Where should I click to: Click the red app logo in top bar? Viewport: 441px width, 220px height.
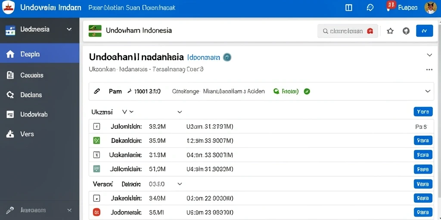pos(9,7)
